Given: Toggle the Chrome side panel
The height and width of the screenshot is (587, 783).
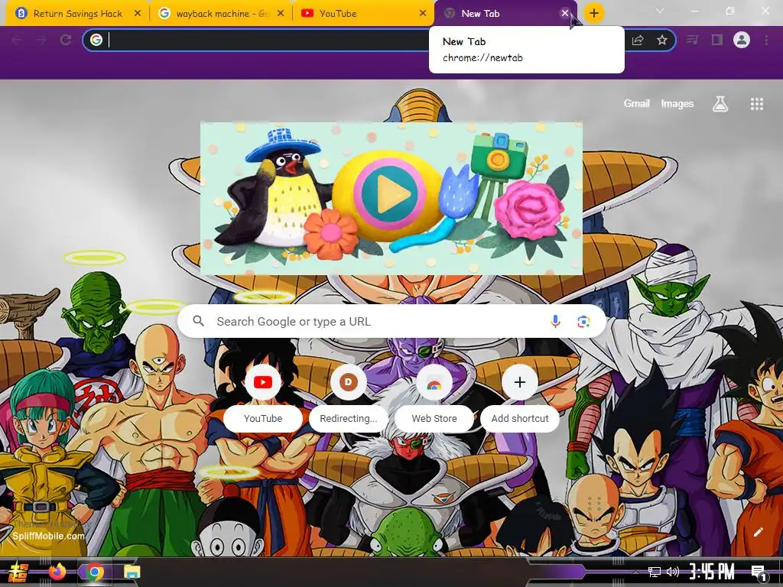Looking at the screenshot, I should coord(717,40).
